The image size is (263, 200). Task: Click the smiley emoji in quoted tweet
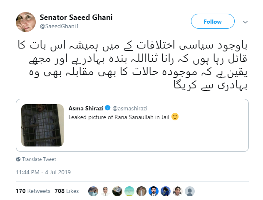click(175, 117)
